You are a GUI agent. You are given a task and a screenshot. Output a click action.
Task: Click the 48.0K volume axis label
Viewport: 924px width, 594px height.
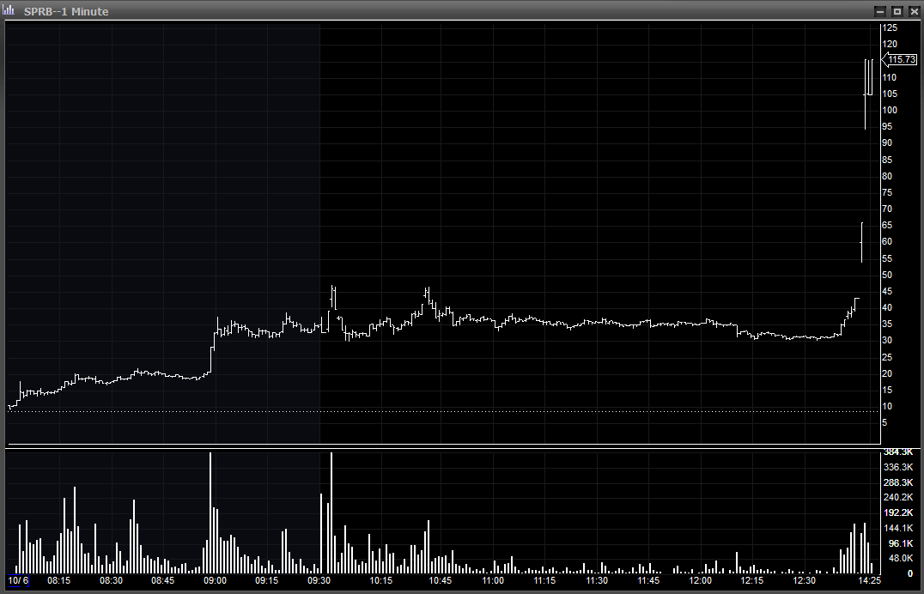click(899, 558)
